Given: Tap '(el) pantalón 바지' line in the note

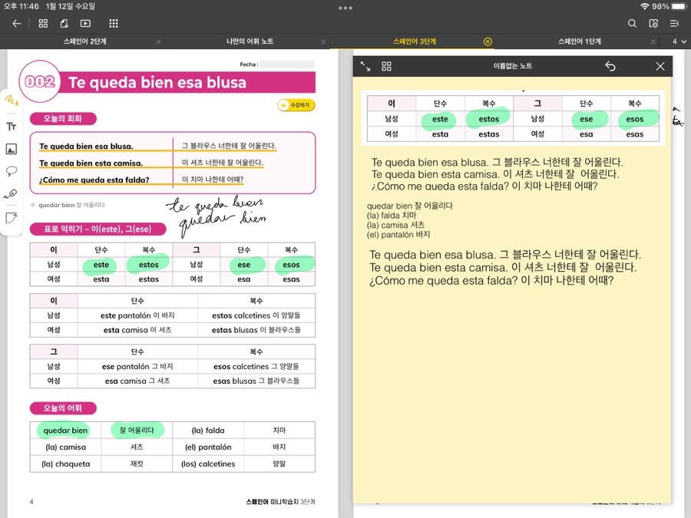Looking at the screenshot, I should tap(398, 235).
